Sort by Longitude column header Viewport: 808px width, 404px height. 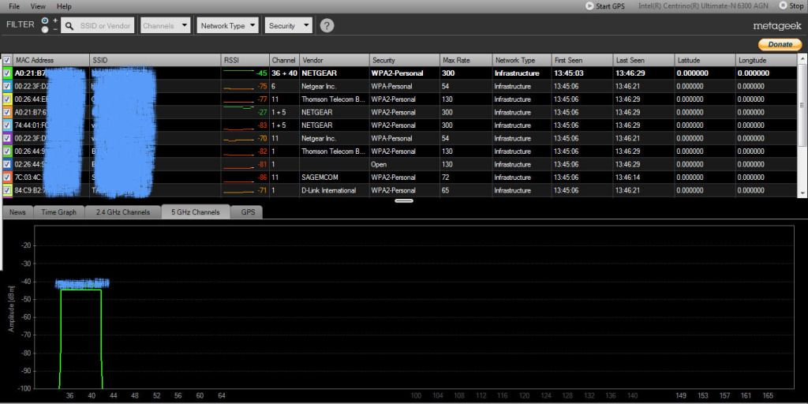tap(766, 60)
